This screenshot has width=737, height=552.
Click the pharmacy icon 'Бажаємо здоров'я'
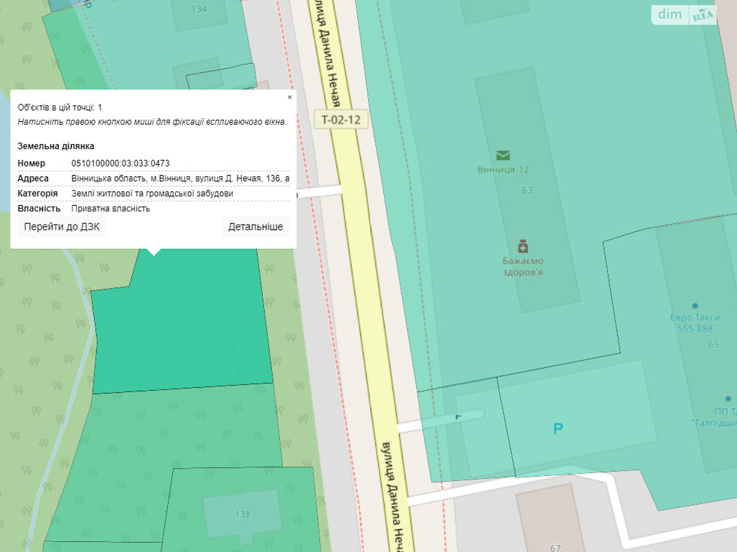coord(523,247)
